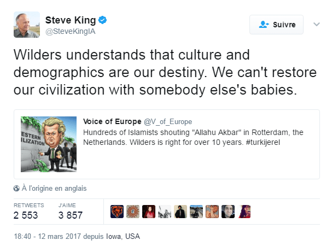View the 2 553 retweets list

pyautogui.click(x=26, y=211)
